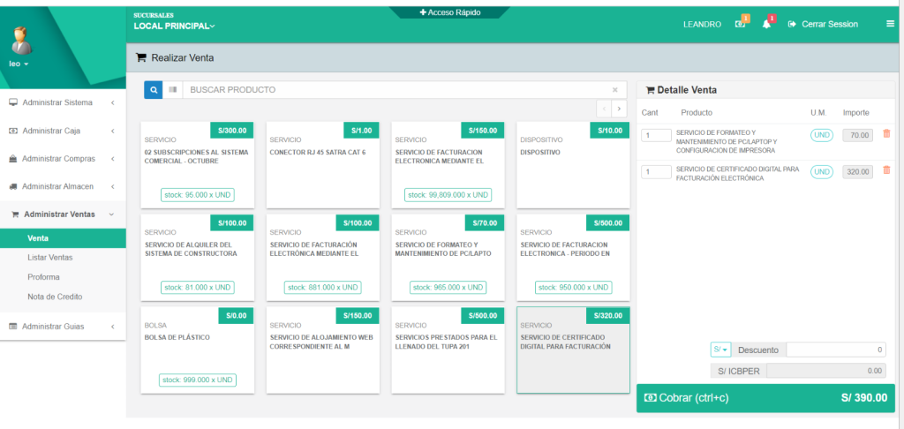Toggle barcode mode icon beside search

click(173, 90)
